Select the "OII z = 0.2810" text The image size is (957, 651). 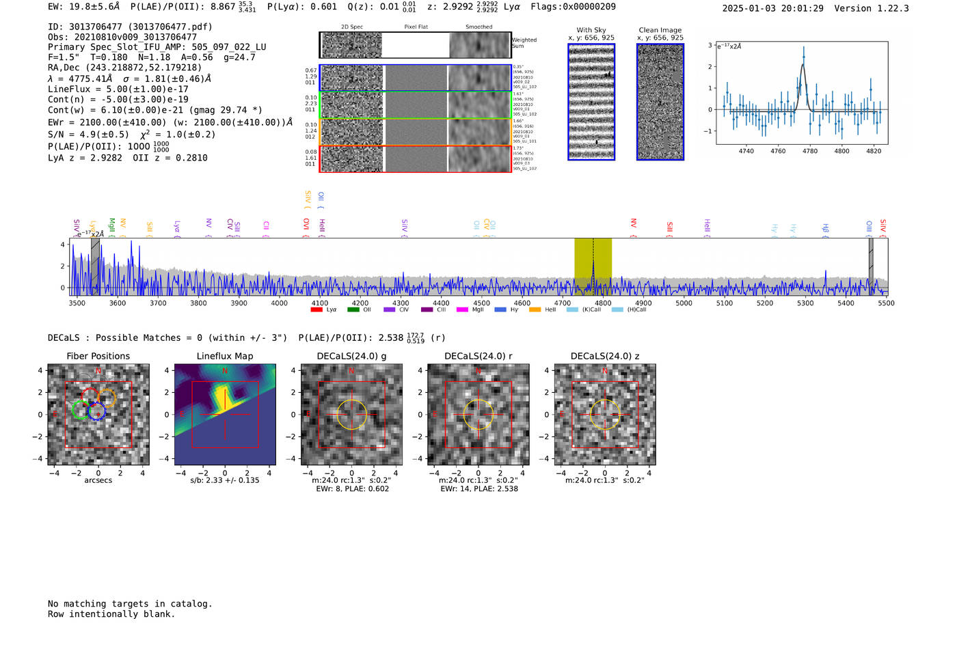170,158
